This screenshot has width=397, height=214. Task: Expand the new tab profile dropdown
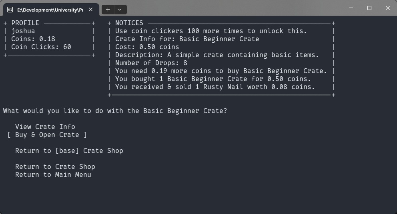pos(120,9)
